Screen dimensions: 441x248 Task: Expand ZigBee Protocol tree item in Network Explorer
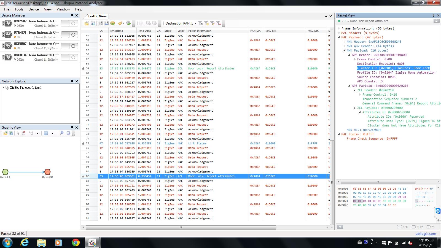(x=3, y=88)
